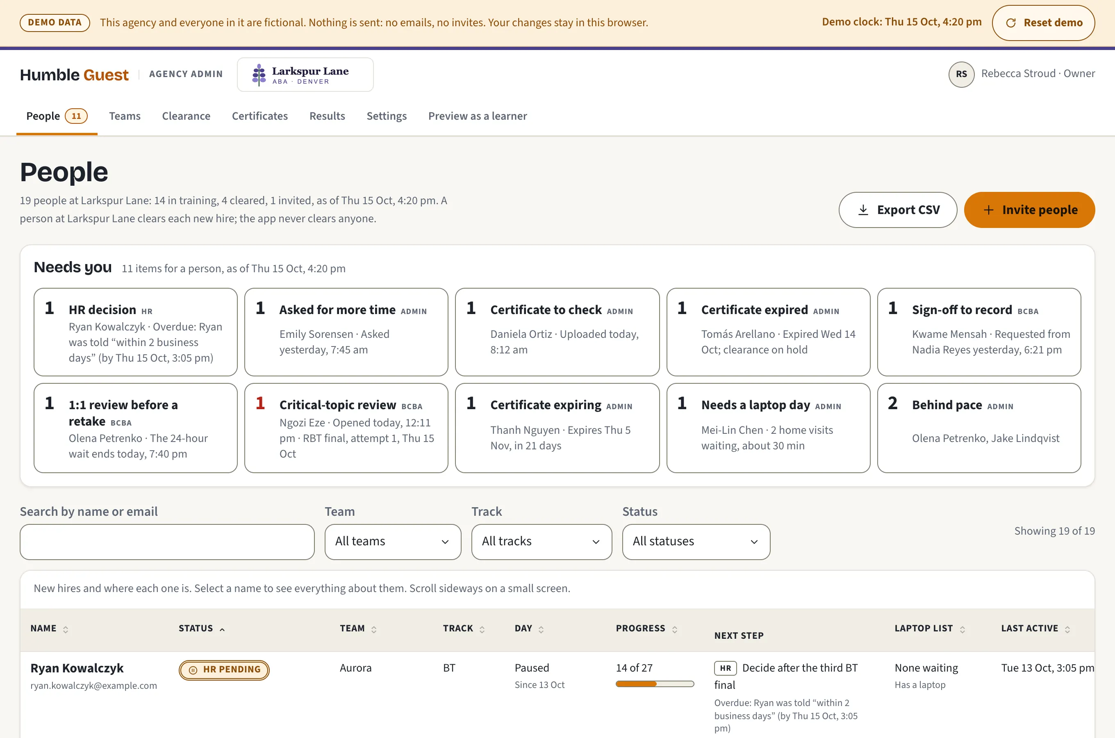
Task: Click "Rebecca Stroud · Owner" user name
Action: tap(1038, 74)
